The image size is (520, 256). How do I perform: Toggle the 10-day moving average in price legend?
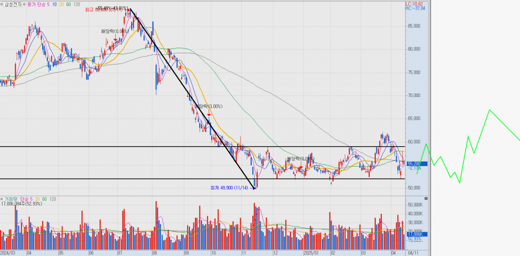(x=54, y=4)
